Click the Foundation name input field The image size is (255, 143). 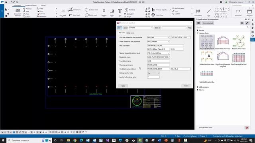click(159, 61)
